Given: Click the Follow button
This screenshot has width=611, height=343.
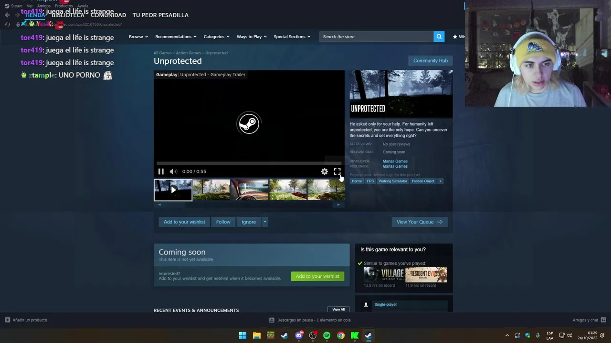Looking at the screenshot, I should tap(223, 222).
